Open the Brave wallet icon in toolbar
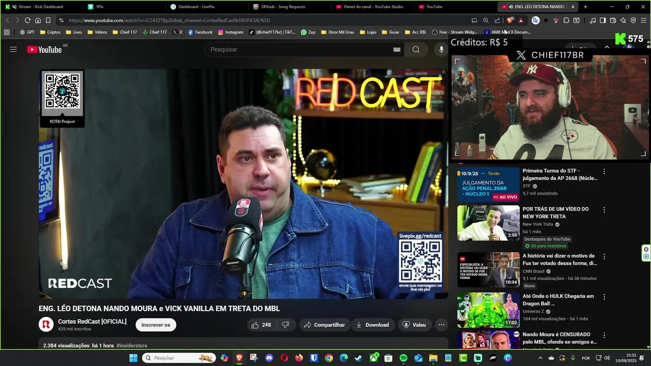The image size is (651, 366). point(613,20)
